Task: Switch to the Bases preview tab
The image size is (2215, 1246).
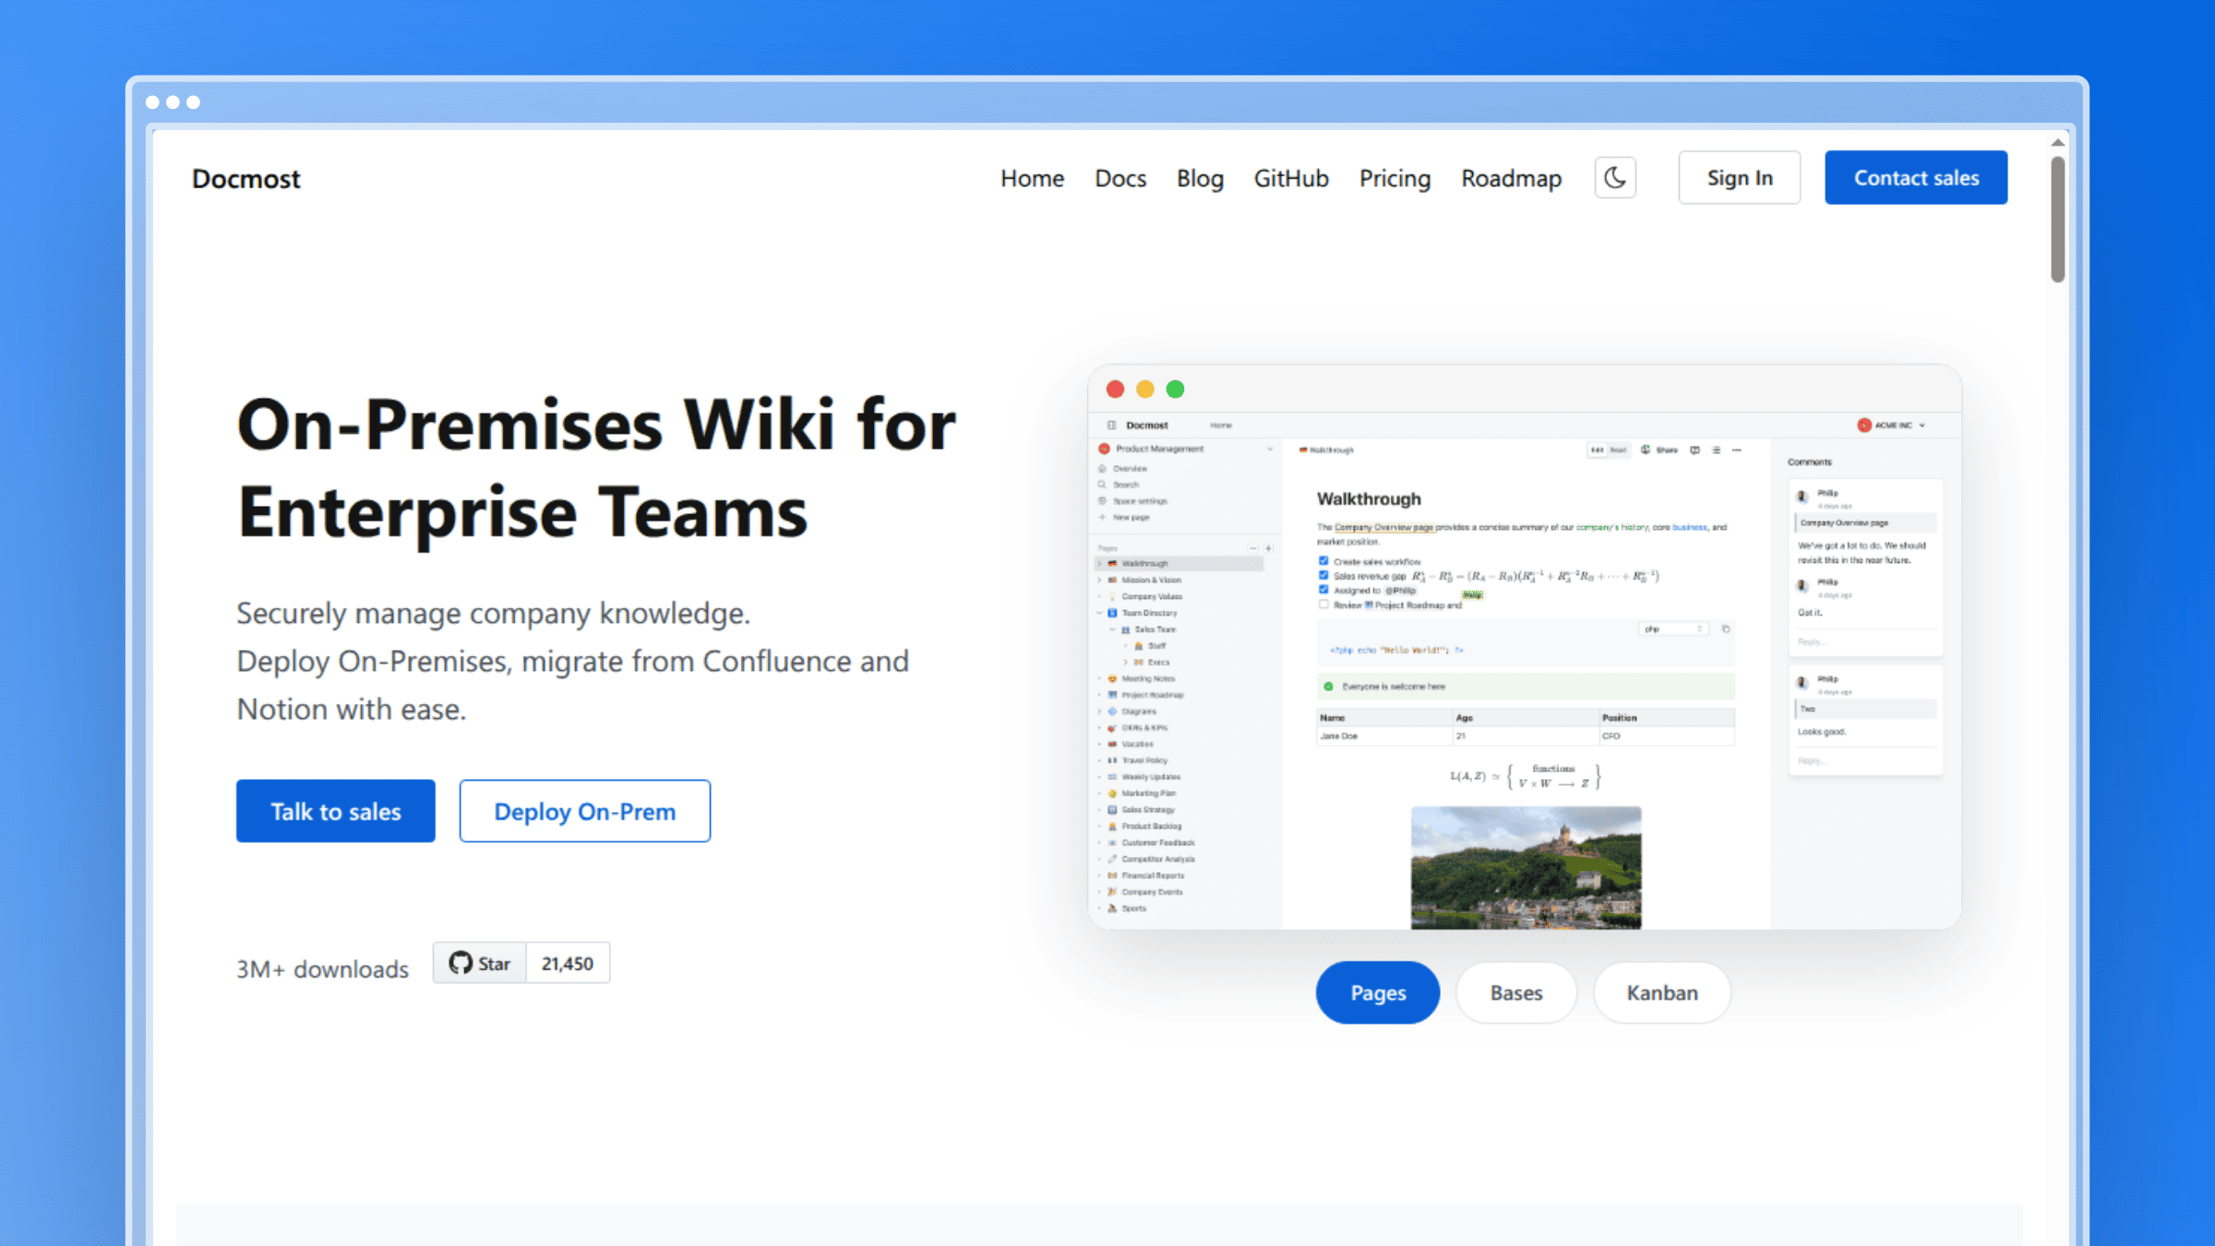Action: coord(1516,993)
